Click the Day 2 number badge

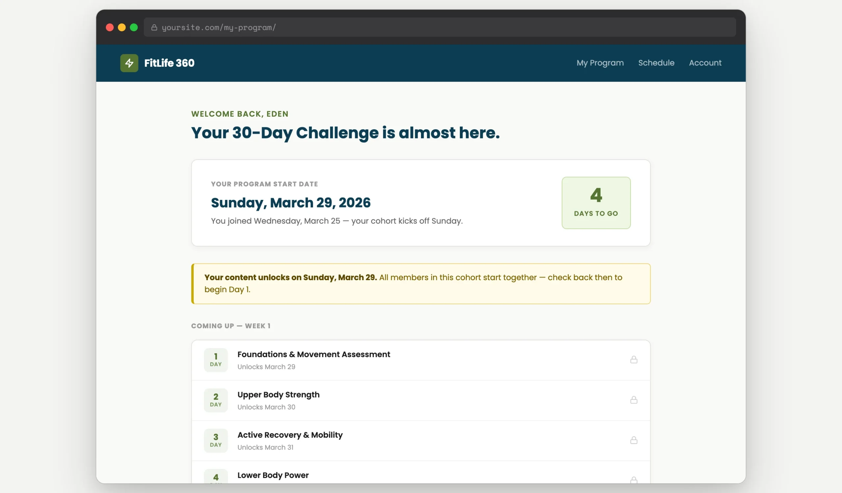pyautogui.click(x=215, y=400)
